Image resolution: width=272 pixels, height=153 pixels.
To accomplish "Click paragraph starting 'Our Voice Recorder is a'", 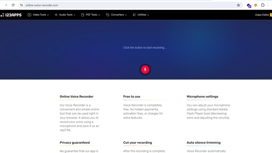I will pos(80,118).
